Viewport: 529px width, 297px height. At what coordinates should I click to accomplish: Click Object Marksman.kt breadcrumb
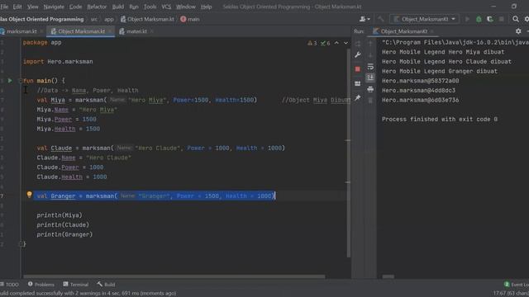pyautogui.click(x=147, y=19)
